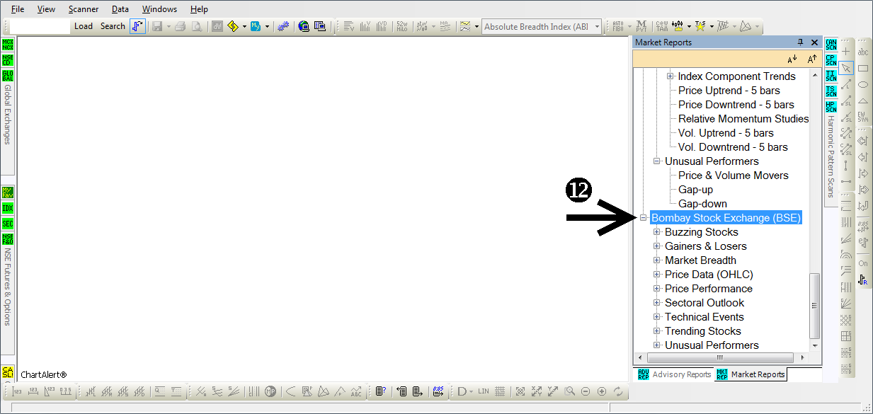
Task: Select the Gap-down report
Action: coord(702,204)
